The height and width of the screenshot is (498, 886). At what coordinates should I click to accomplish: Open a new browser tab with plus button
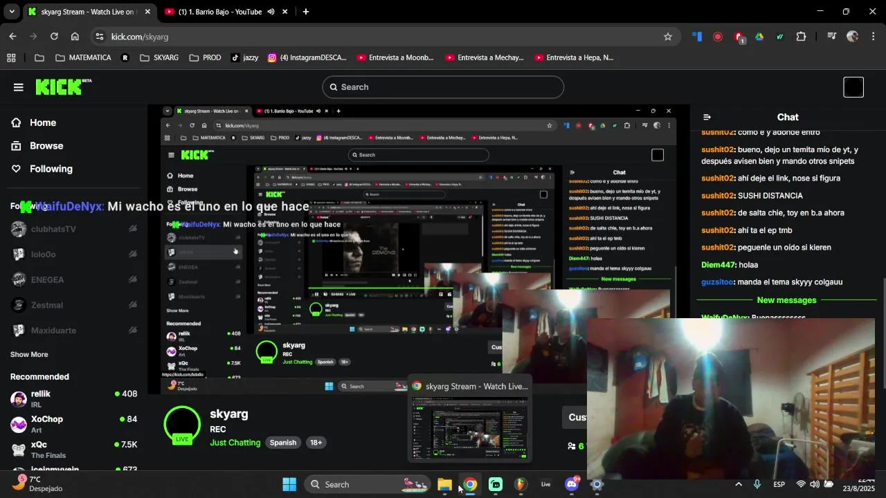click(305, 12)
